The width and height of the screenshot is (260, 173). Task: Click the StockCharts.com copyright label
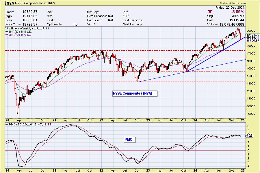click(233, 3)
